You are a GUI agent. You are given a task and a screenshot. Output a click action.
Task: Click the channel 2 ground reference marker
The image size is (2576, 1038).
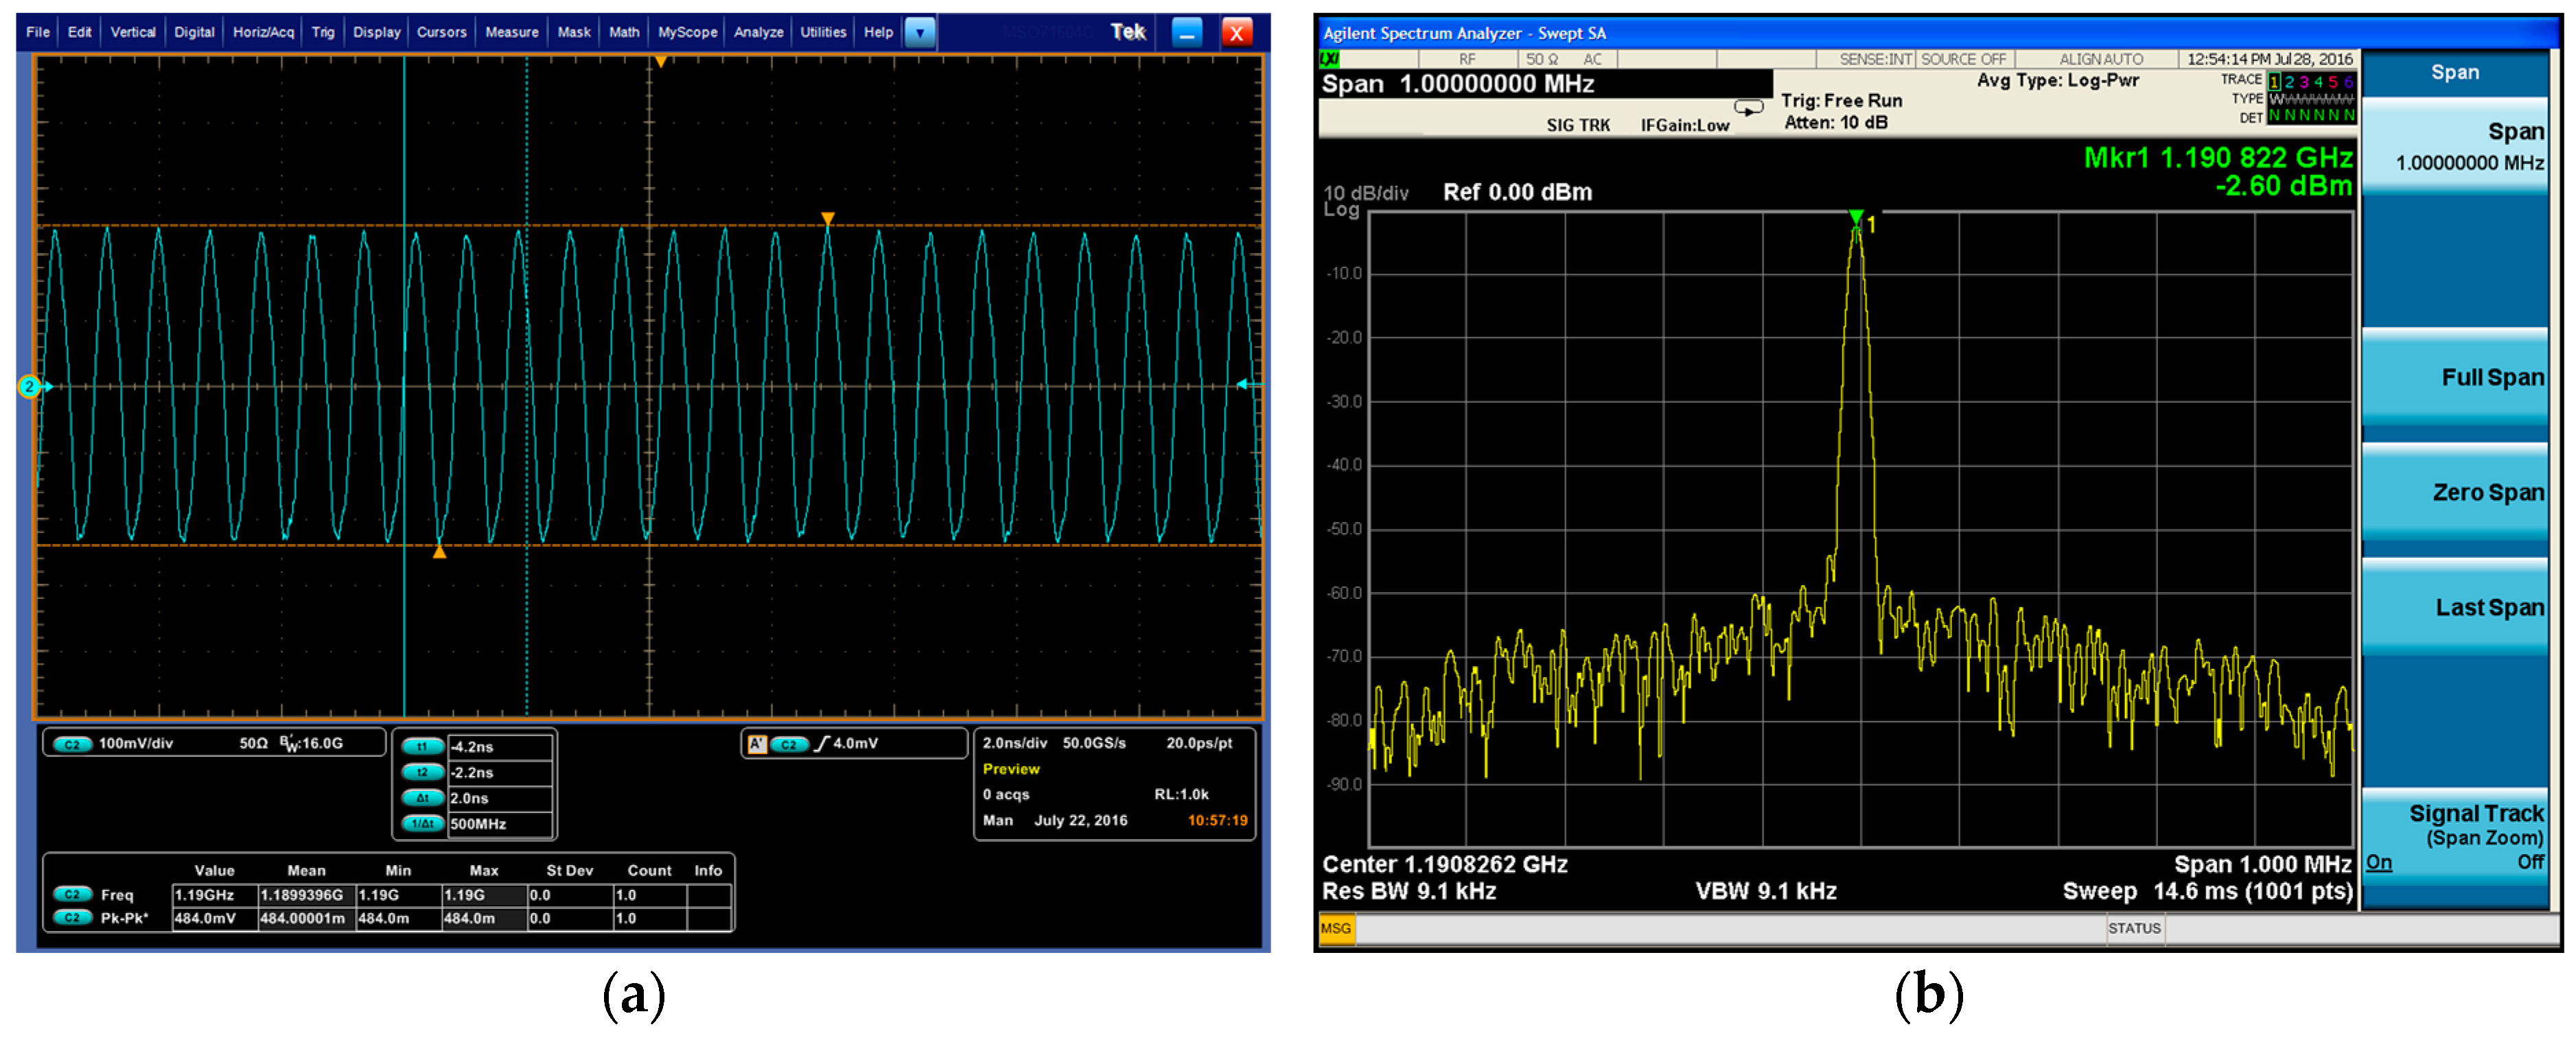[29, 386]
